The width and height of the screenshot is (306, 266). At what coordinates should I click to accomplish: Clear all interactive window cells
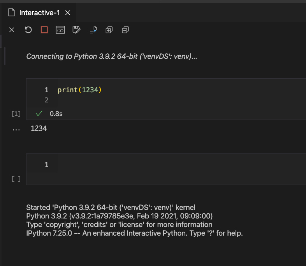point(12,30)
